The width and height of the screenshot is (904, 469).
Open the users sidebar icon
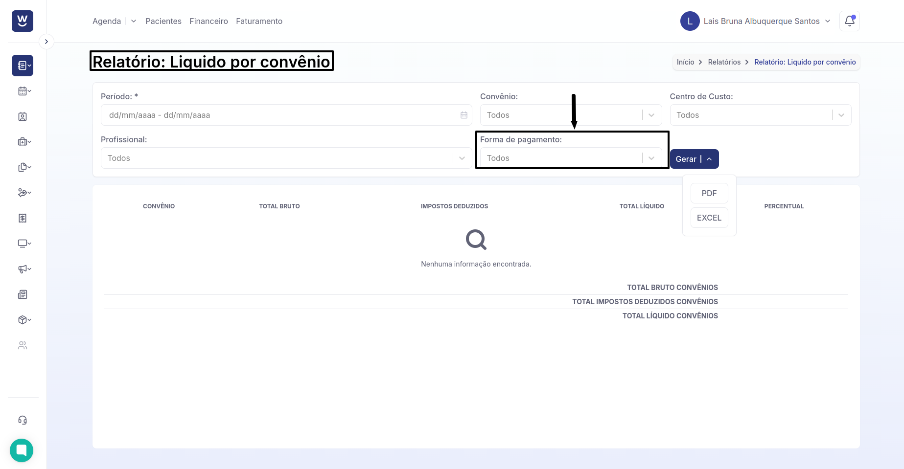(23, 345)
